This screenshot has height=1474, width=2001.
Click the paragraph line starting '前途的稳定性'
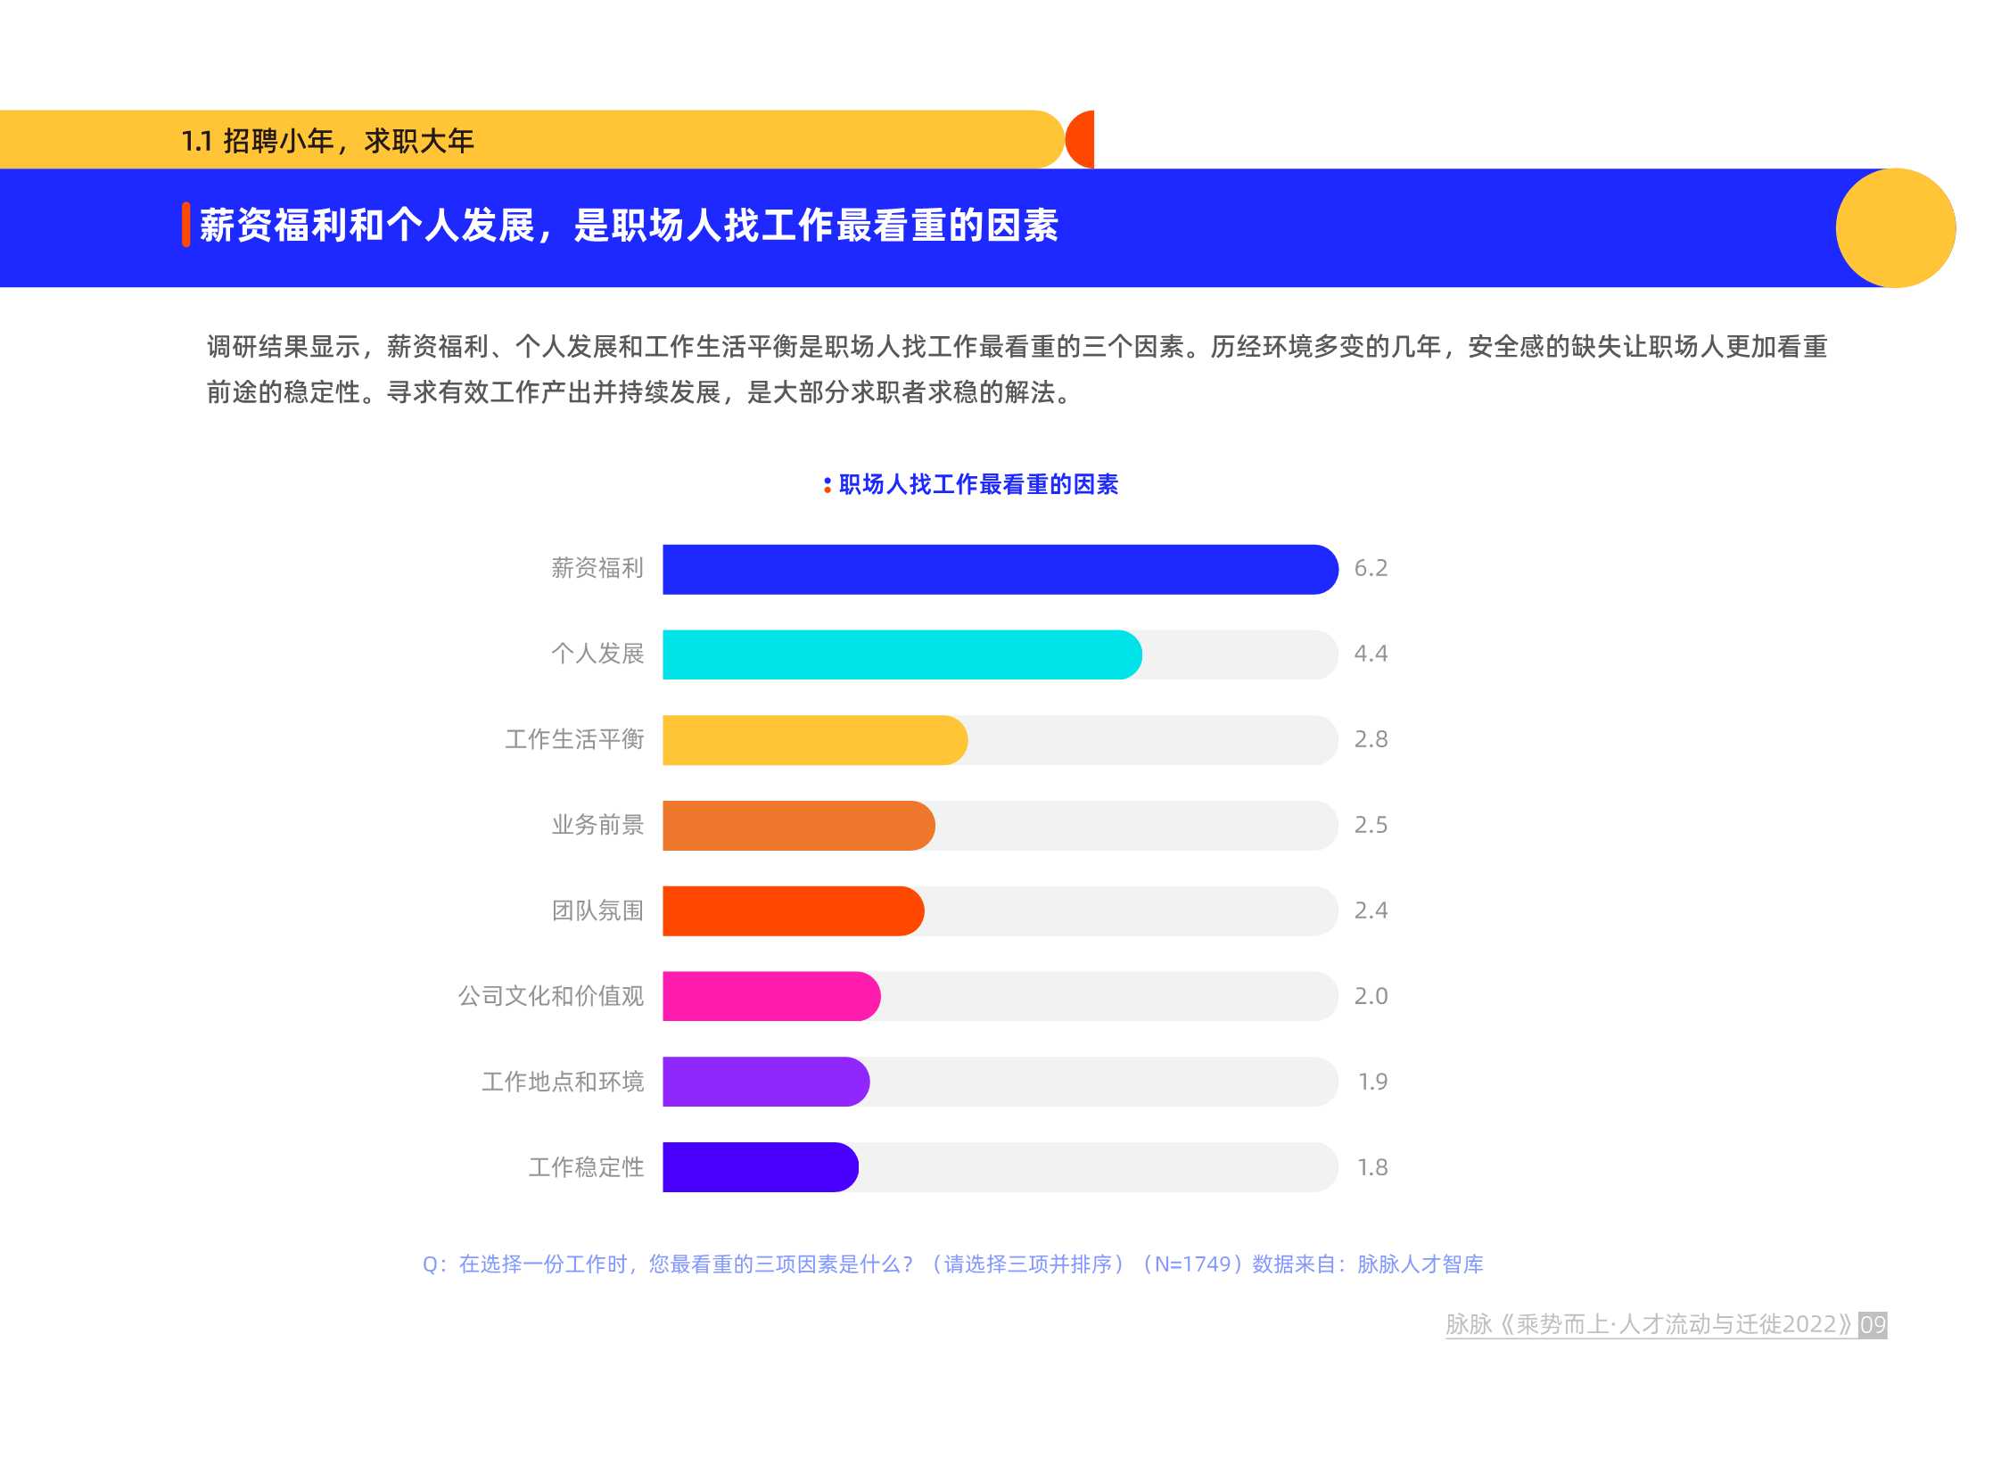pyautogui.click(x=640, y=392)
